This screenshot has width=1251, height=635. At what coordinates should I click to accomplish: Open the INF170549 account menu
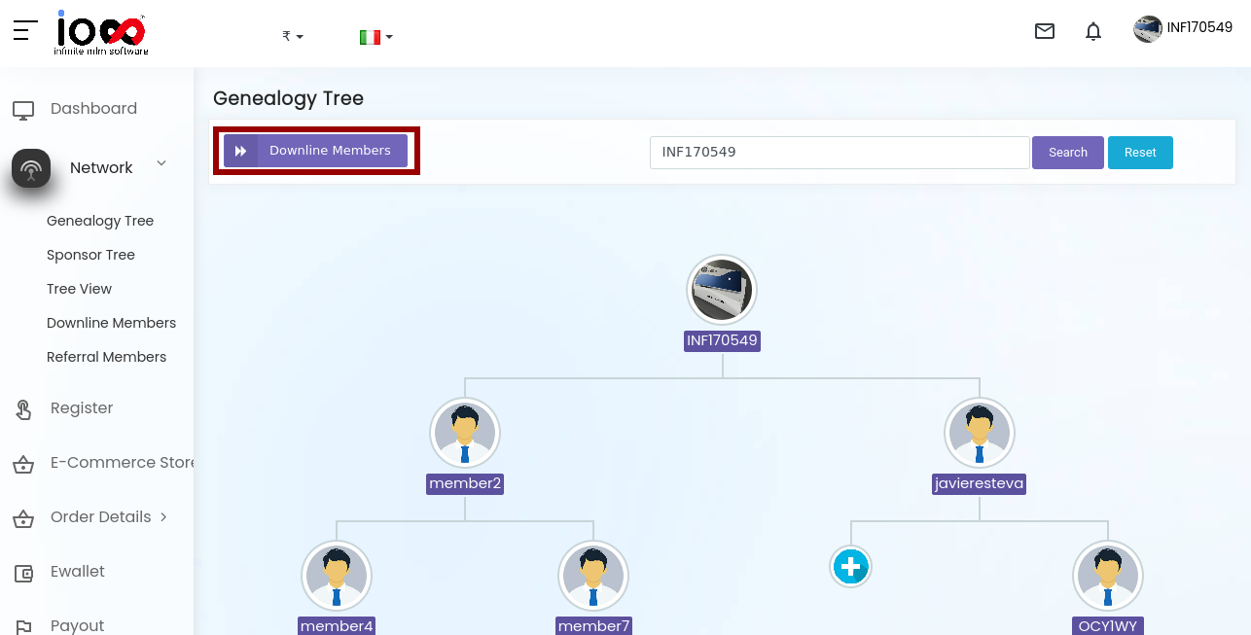click(1199, 27)
